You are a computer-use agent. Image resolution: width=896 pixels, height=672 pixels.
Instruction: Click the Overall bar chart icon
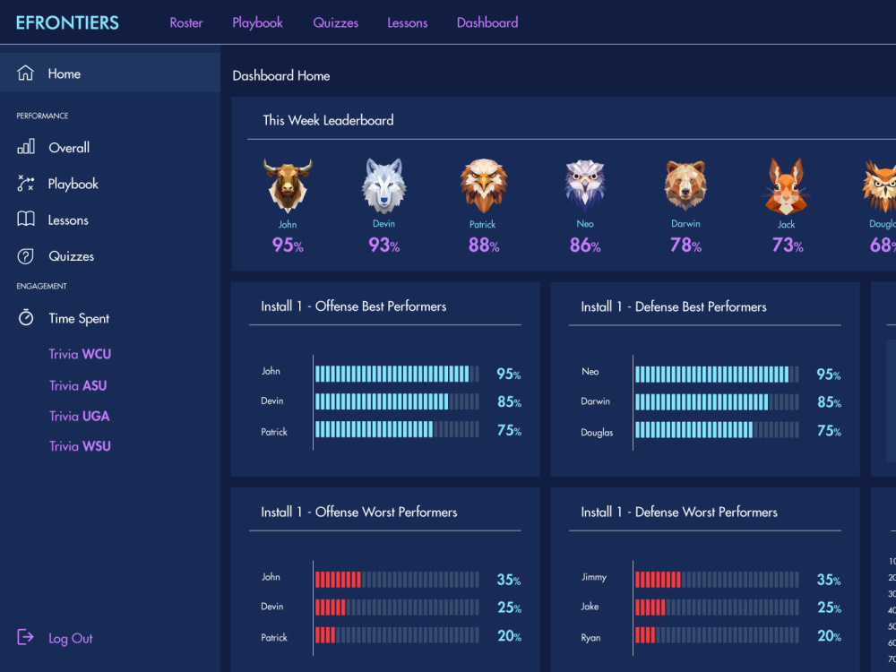click(x=26, y=147)
